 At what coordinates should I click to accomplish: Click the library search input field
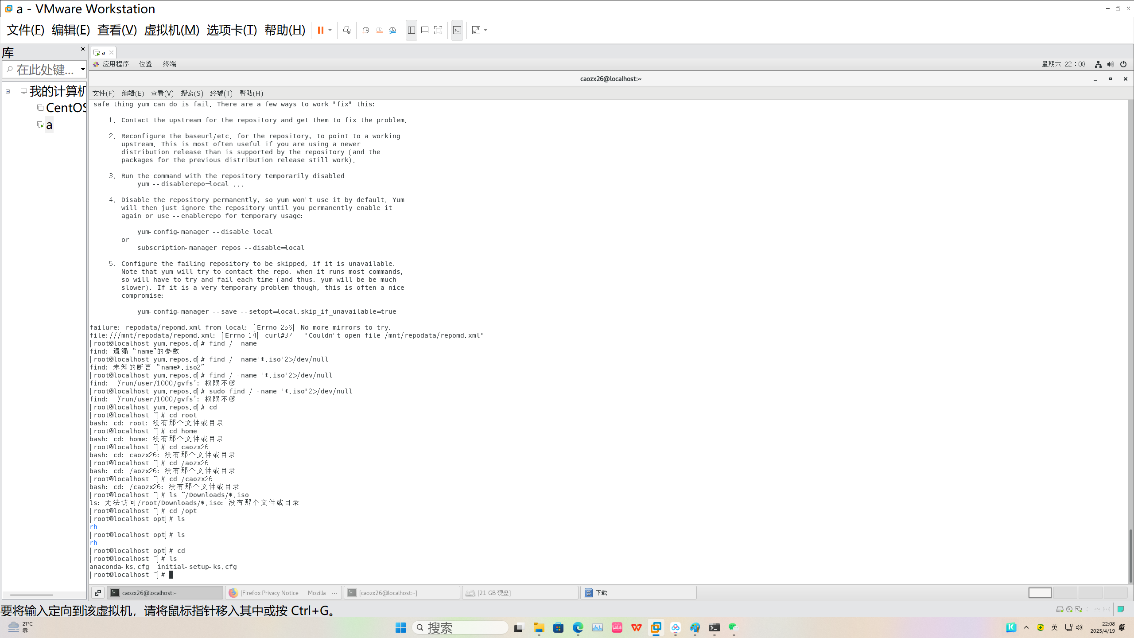point(44,70)
